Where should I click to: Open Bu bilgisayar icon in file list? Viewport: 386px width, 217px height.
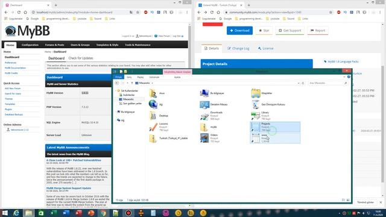click(204, 93)
